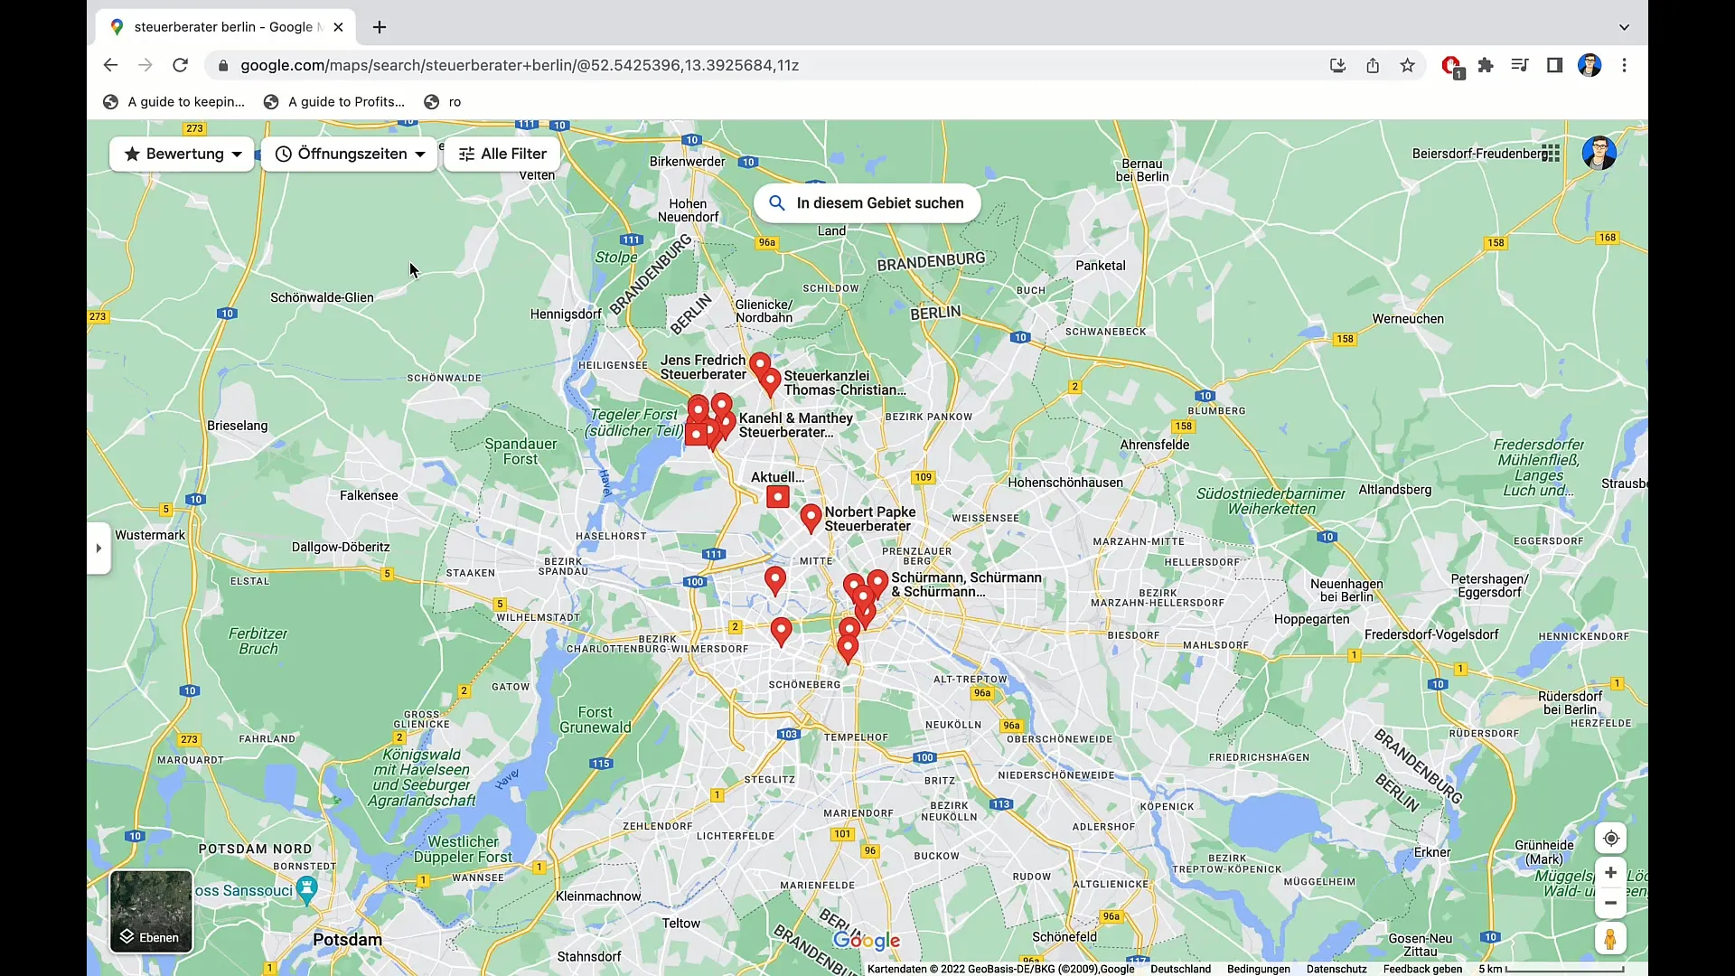Viewport: 1735px width, 976px height.
Task: Open the Chrome profile avatar
Action: (x=1590, y=65)
